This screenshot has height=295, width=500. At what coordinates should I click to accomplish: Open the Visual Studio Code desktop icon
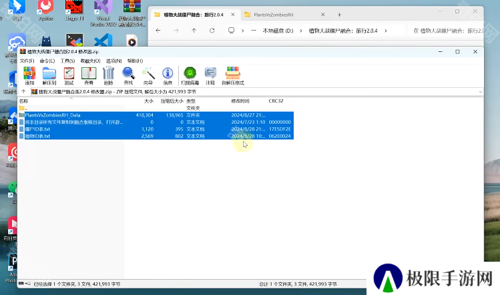(103, 41)
